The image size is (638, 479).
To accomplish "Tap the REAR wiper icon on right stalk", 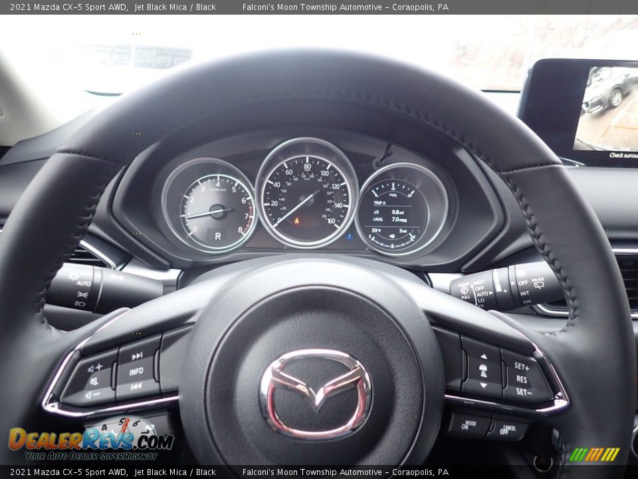I will tap(538, 283).
